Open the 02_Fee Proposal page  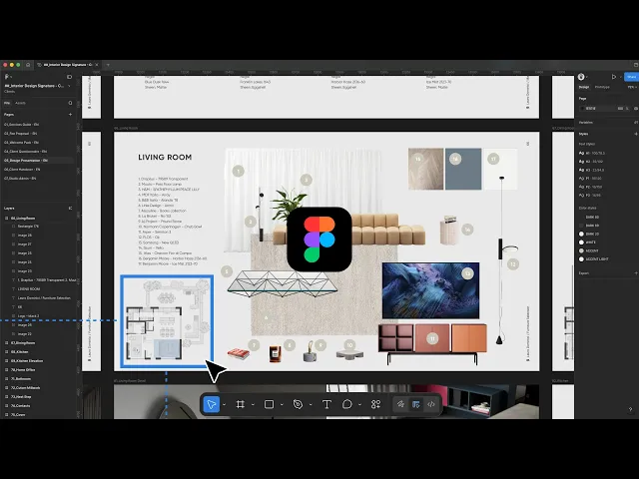(20, 134)
